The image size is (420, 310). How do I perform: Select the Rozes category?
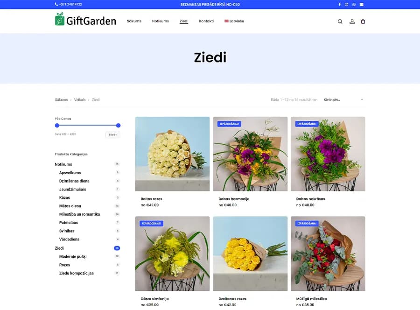click(x=64, y=265)
